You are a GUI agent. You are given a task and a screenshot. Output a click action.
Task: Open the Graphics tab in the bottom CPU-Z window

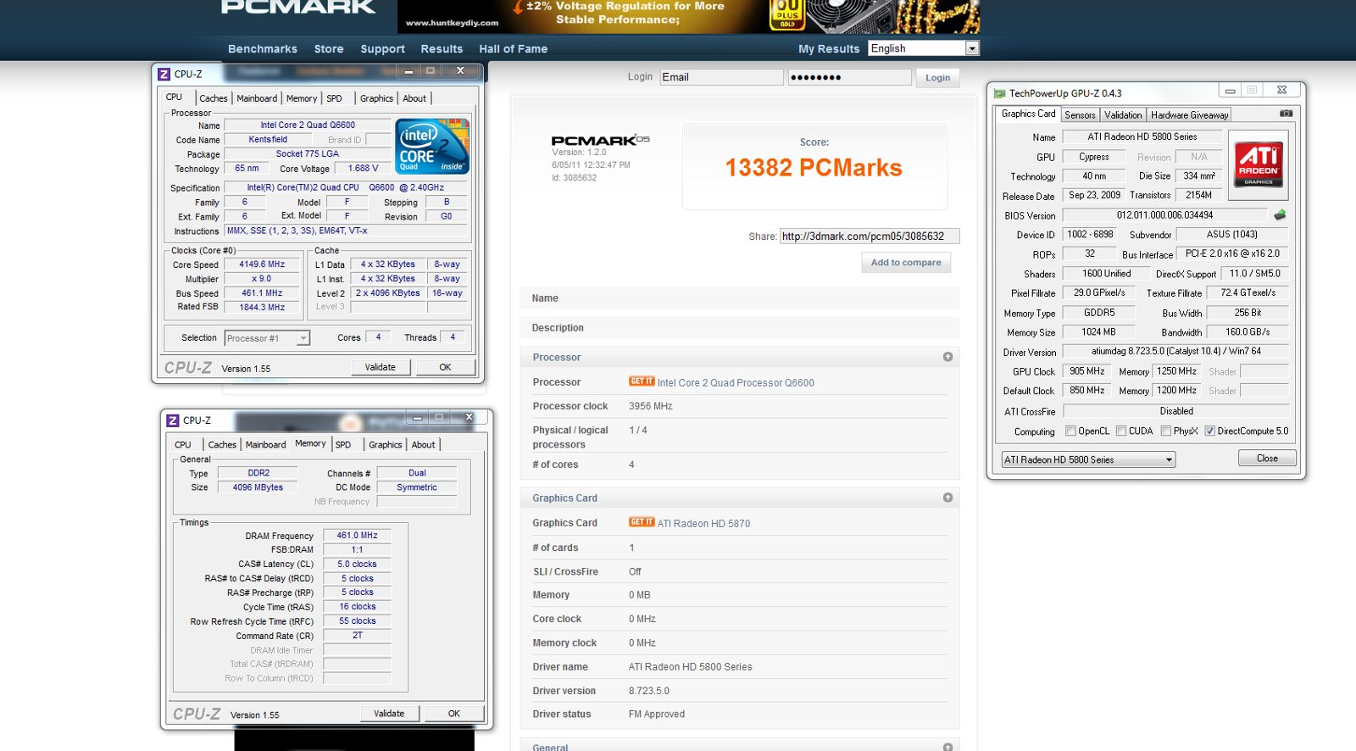coord(386,444)
